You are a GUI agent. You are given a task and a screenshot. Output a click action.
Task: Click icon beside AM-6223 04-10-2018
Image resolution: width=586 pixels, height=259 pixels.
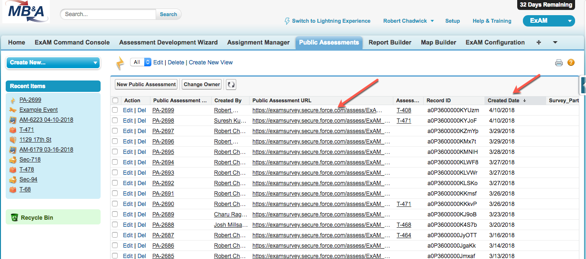(x=13, y=120)
